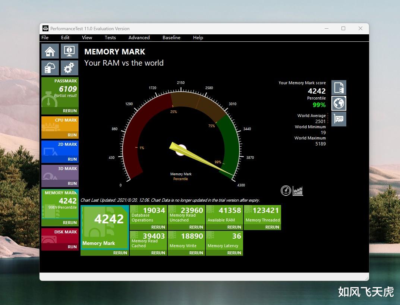Open the View menu
This screenshot has height=305, width=400.
coord(87,38)
